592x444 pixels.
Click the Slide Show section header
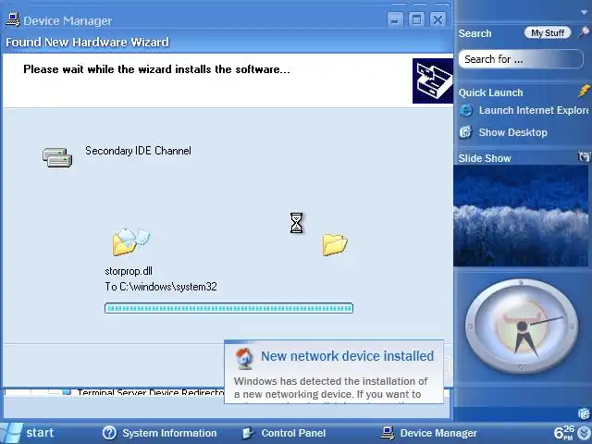pyautogui.click(x=485, y=158)
